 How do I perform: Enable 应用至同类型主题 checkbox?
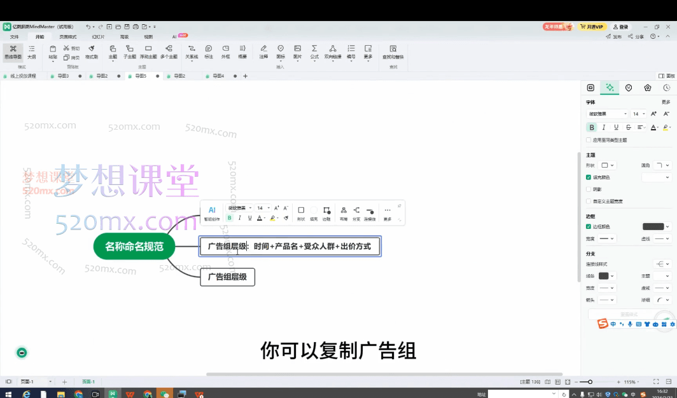coord(589,140)
